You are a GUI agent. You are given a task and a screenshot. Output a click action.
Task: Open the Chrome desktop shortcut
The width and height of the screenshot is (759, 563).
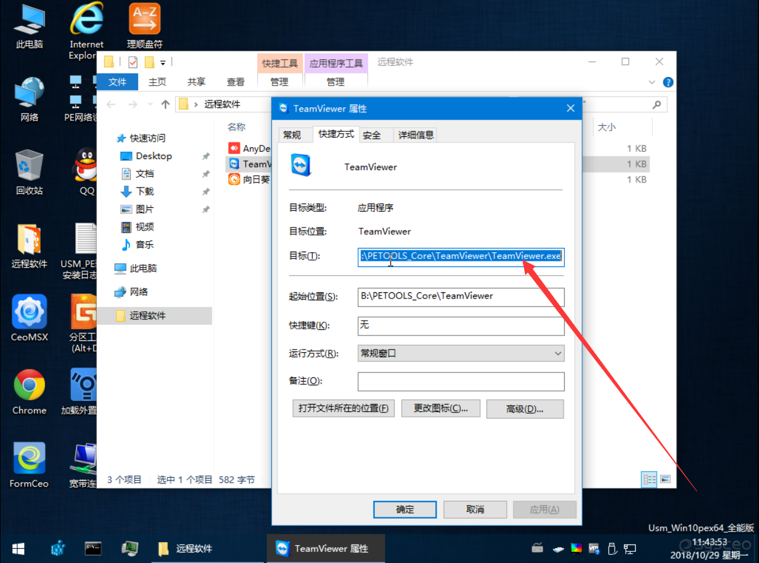point(29,392)
